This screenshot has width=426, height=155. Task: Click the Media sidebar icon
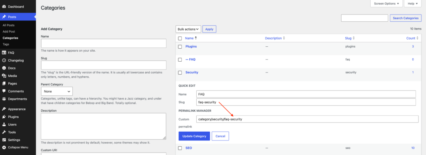point(4,76)
